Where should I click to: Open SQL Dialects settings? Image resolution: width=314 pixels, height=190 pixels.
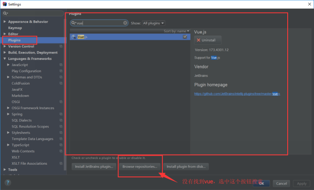point(22,120)
